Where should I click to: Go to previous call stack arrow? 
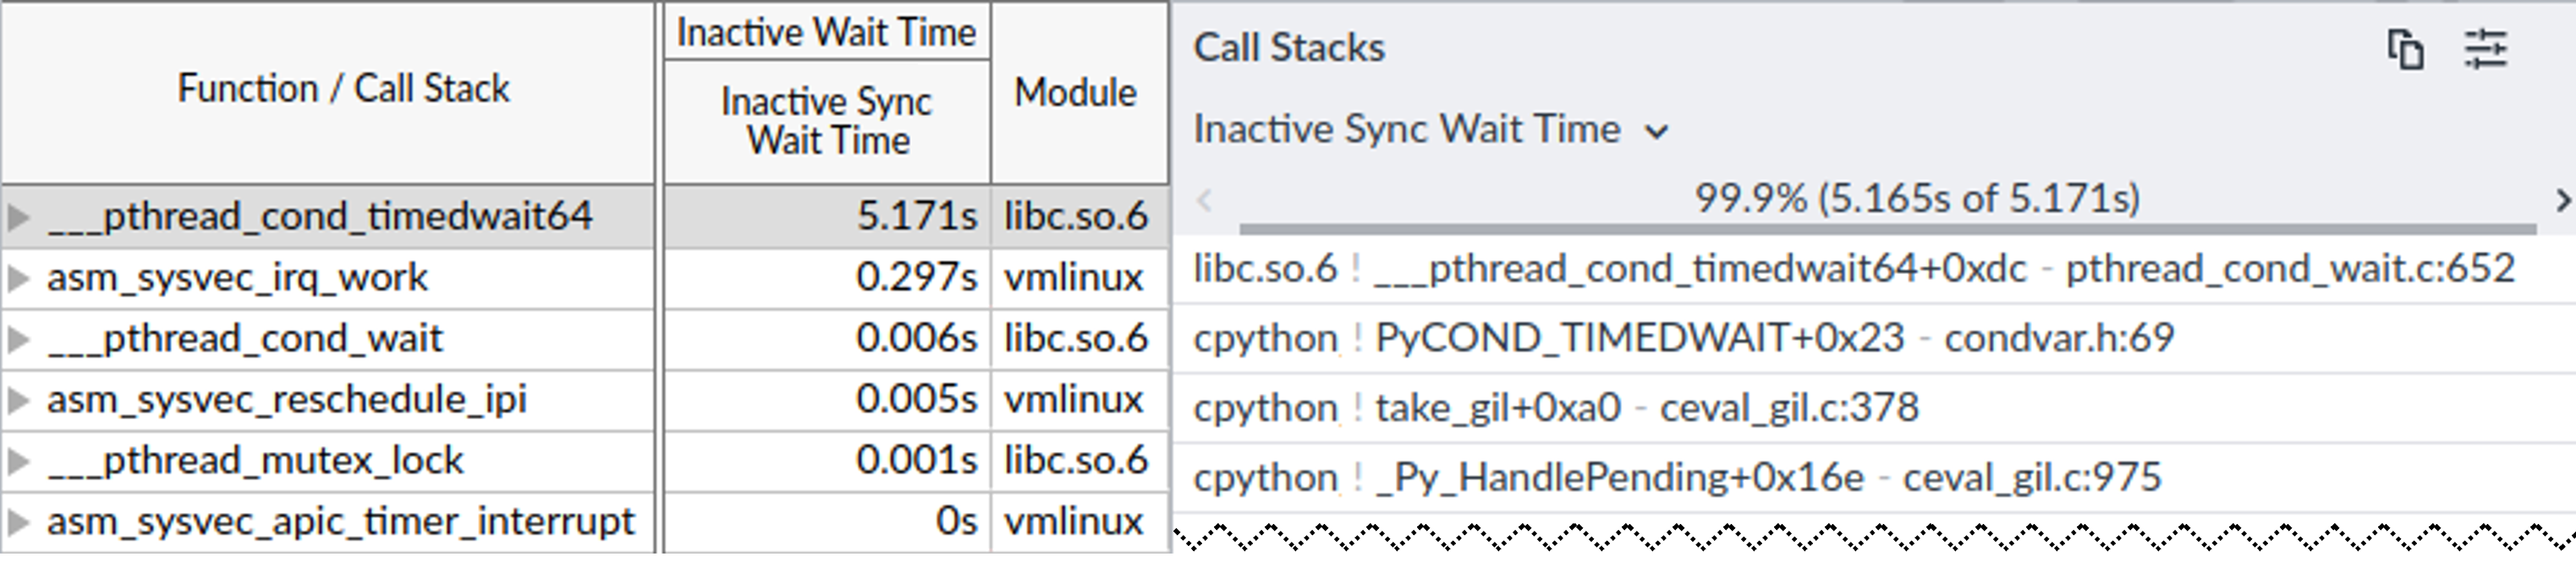coord(1205,200)
